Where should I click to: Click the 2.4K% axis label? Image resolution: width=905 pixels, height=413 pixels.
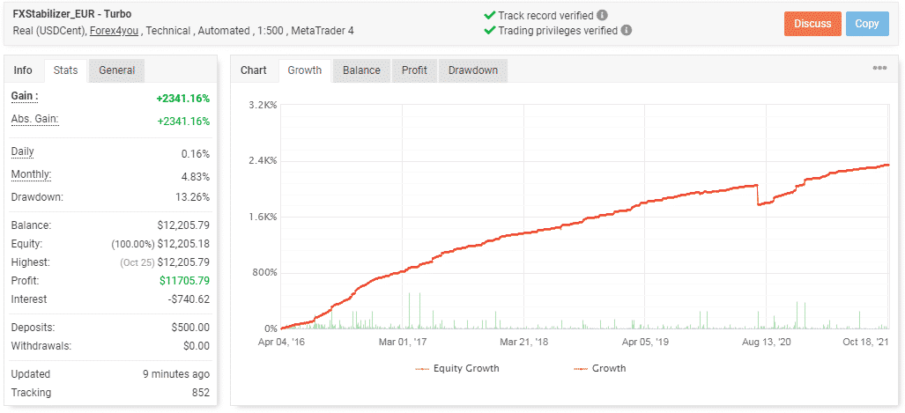[263, 161]
